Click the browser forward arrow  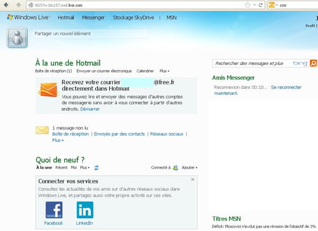point(18,5)
